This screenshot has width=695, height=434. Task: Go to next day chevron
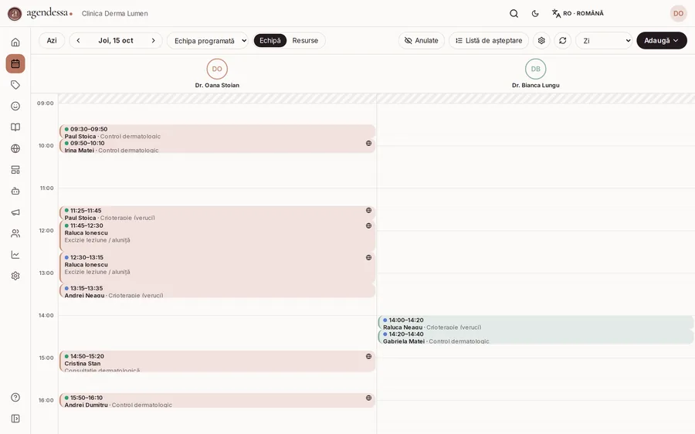[x=154, y=40]
